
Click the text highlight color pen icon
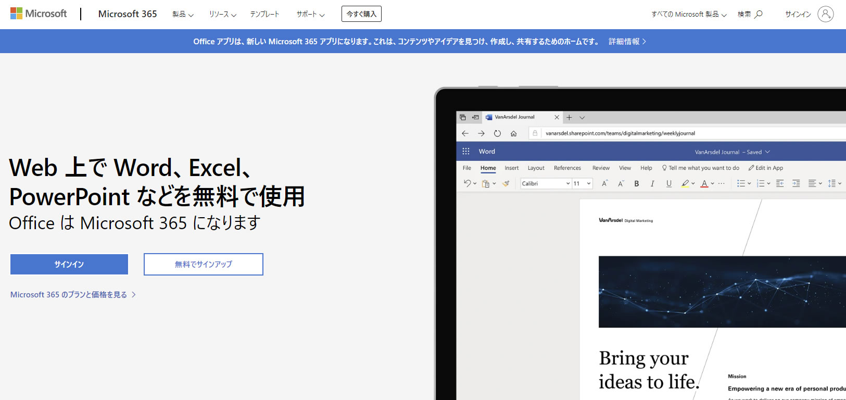(x=685, y=183)
